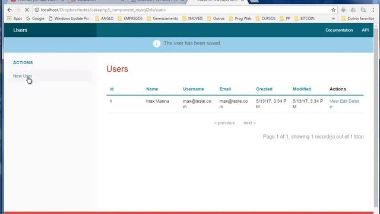Sort table by Email column

click(225, 89)
